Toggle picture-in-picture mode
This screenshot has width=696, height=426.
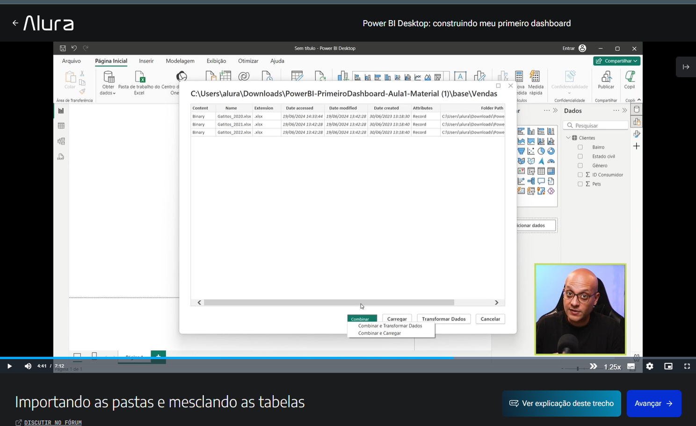668,366
